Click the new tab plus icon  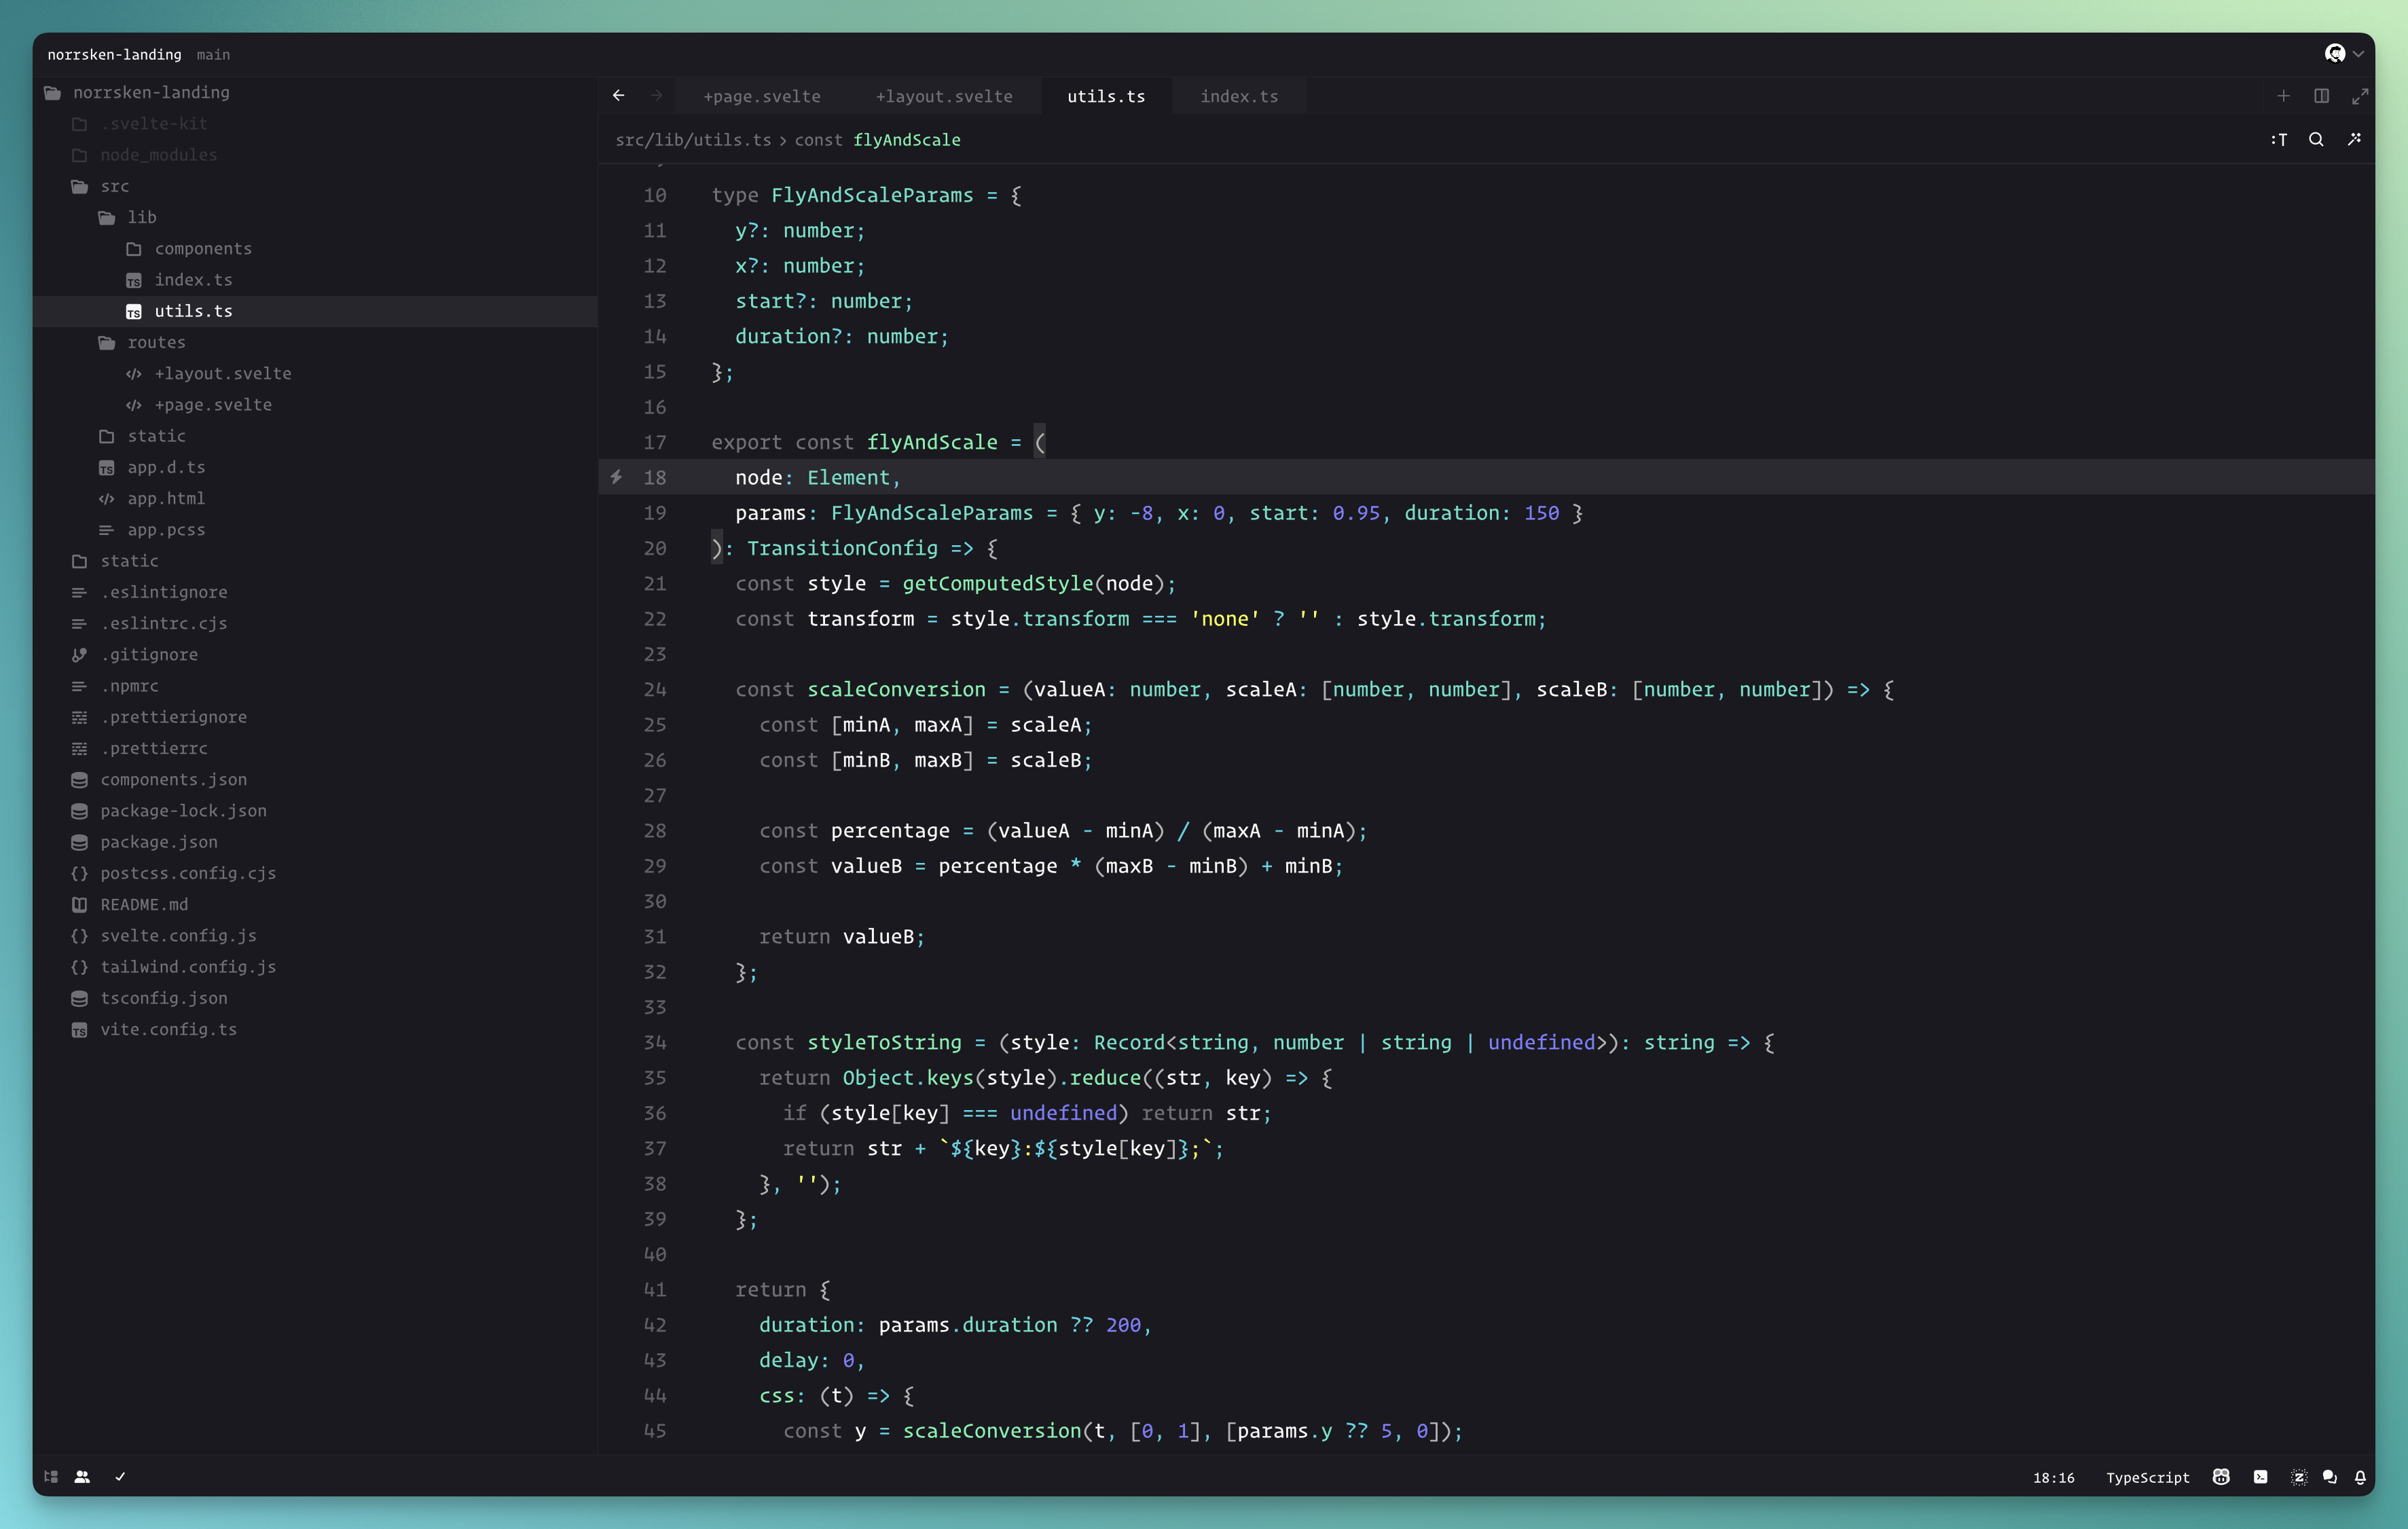[x=2283, y=96]
